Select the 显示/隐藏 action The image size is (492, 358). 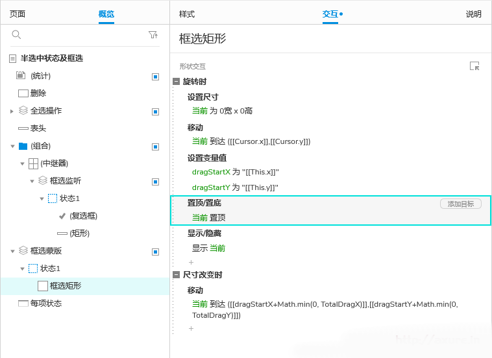point(204,233)
